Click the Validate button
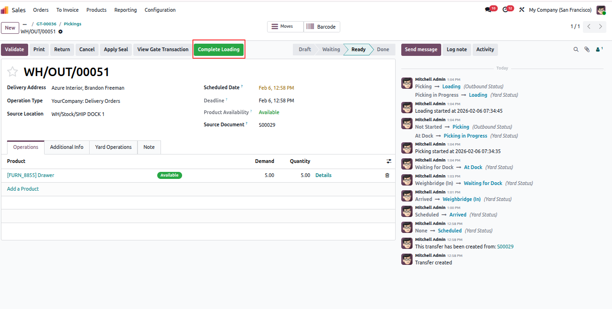Viewport: 612px width, 309px height. [15, 49]
